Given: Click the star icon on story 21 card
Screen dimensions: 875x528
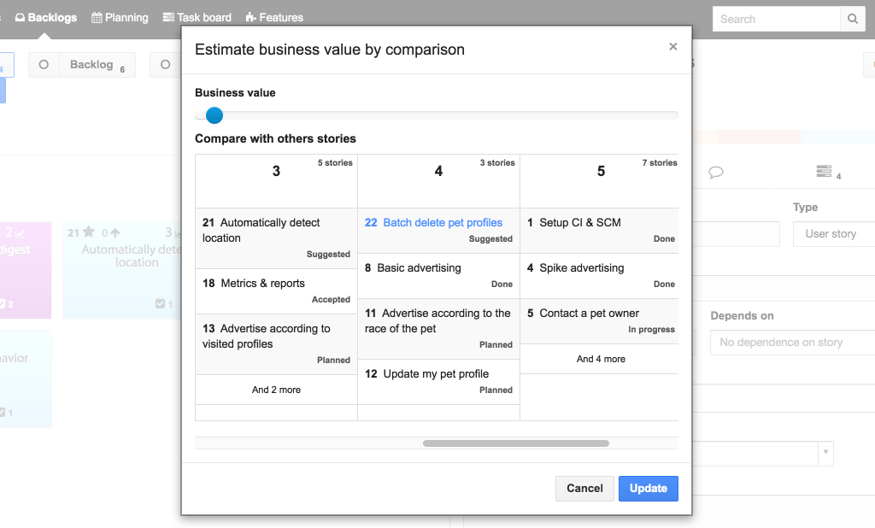Looking at the screenshot, I should (88, 232).
